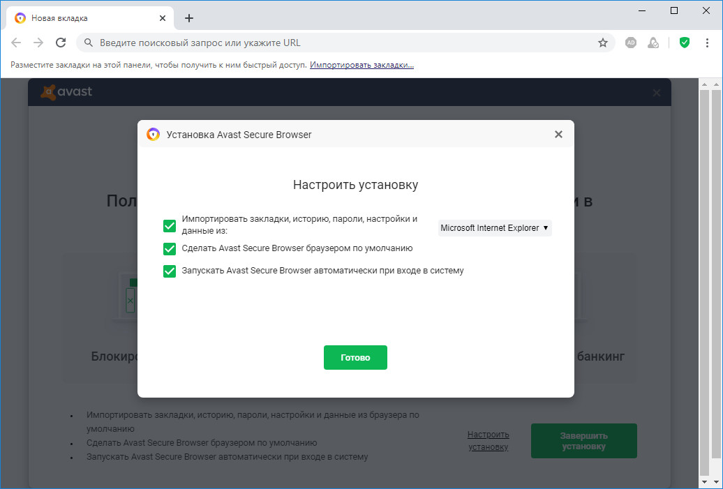Close the avast page banner with X

click(x=657, y=93)
